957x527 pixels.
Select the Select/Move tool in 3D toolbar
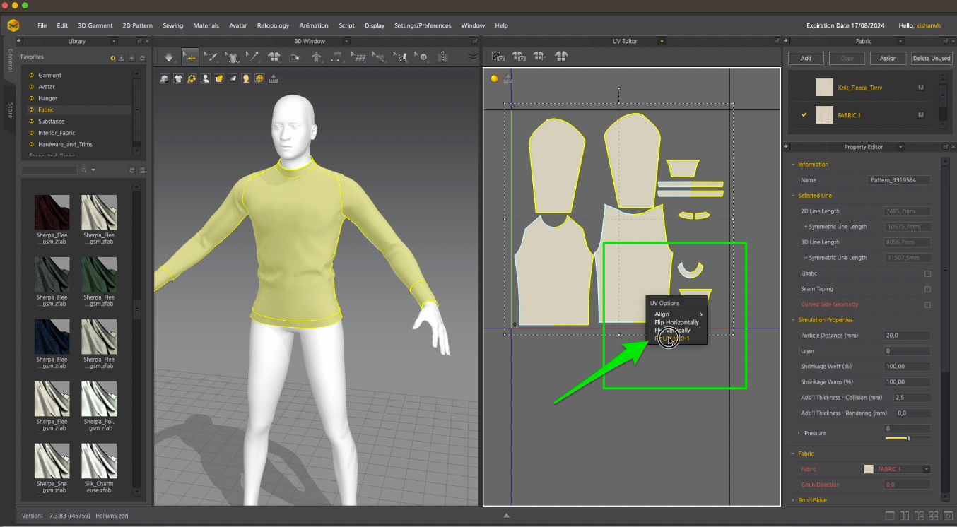pyautogui.click(x=189, y=57)
